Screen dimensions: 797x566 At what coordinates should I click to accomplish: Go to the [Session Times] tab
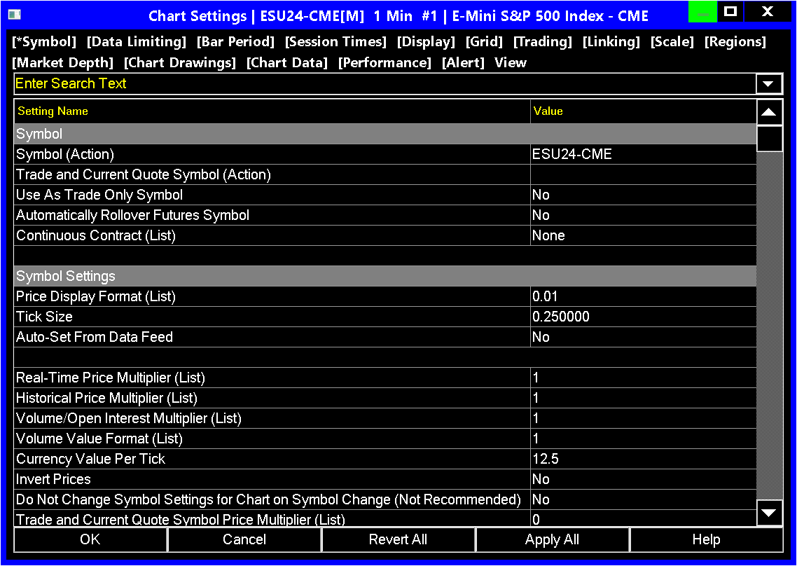point(335,42)
